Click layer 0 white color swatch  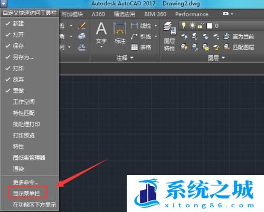pyautogui.click(x=210, y=26)
